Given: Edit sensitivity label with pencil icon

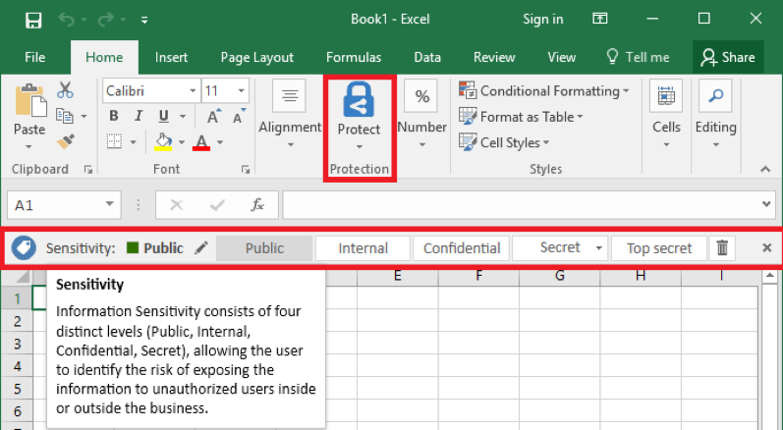Looking at the screenshot, I should (x=201, y=248).
